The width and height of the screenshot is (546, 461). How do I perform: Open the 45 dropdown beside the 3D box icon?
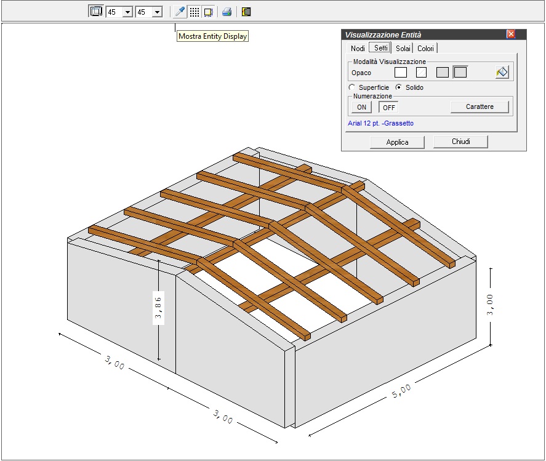pos(128,12)
